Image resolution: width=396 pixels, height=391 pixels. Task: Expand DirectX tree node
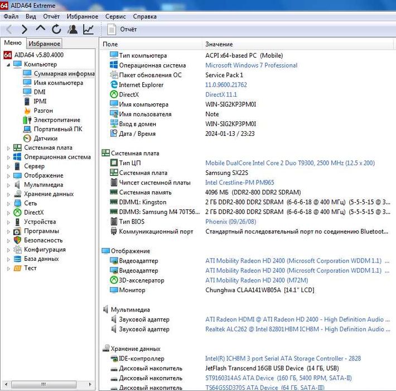point(8,213)
